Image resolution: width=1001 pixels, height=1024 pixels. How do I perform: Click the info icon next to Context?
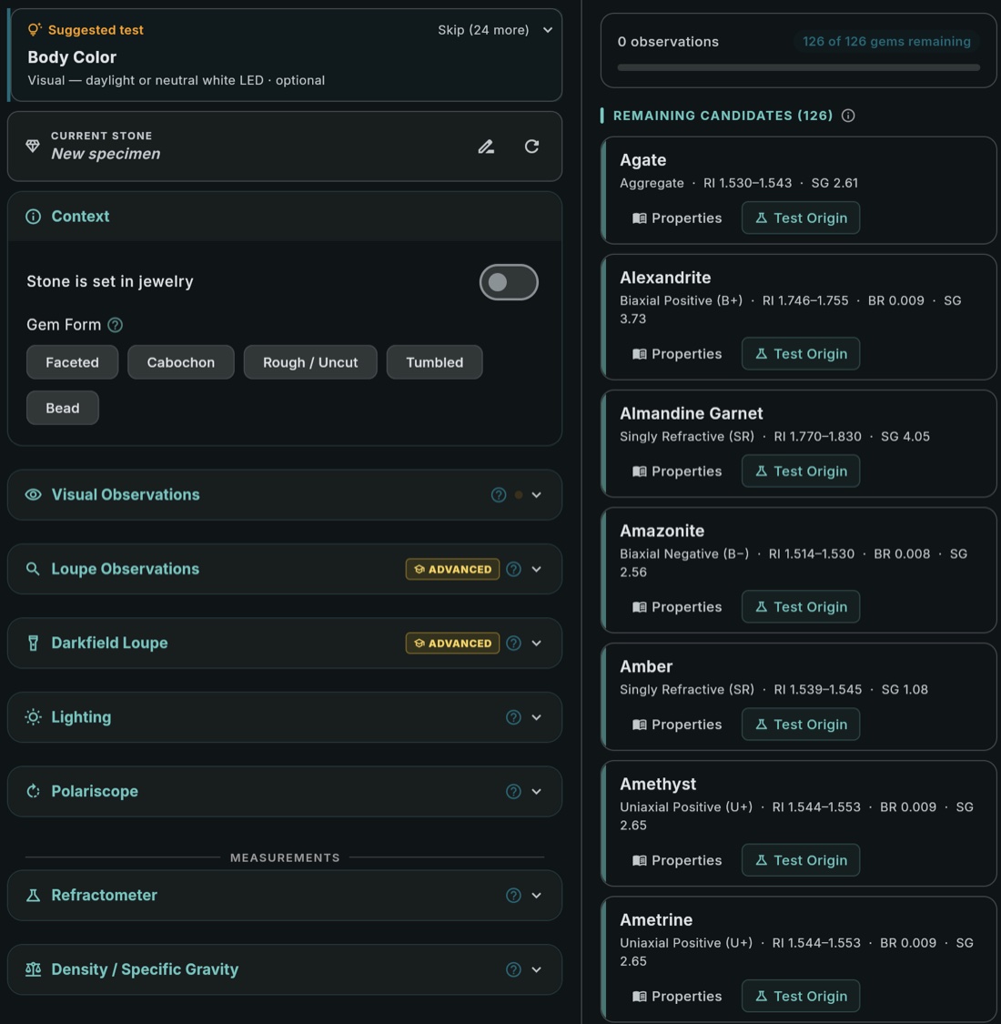coord(34,217)
